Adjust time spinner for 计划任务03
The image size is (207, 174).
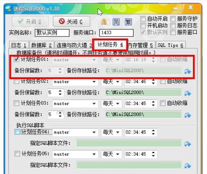(x=153, y=104)
